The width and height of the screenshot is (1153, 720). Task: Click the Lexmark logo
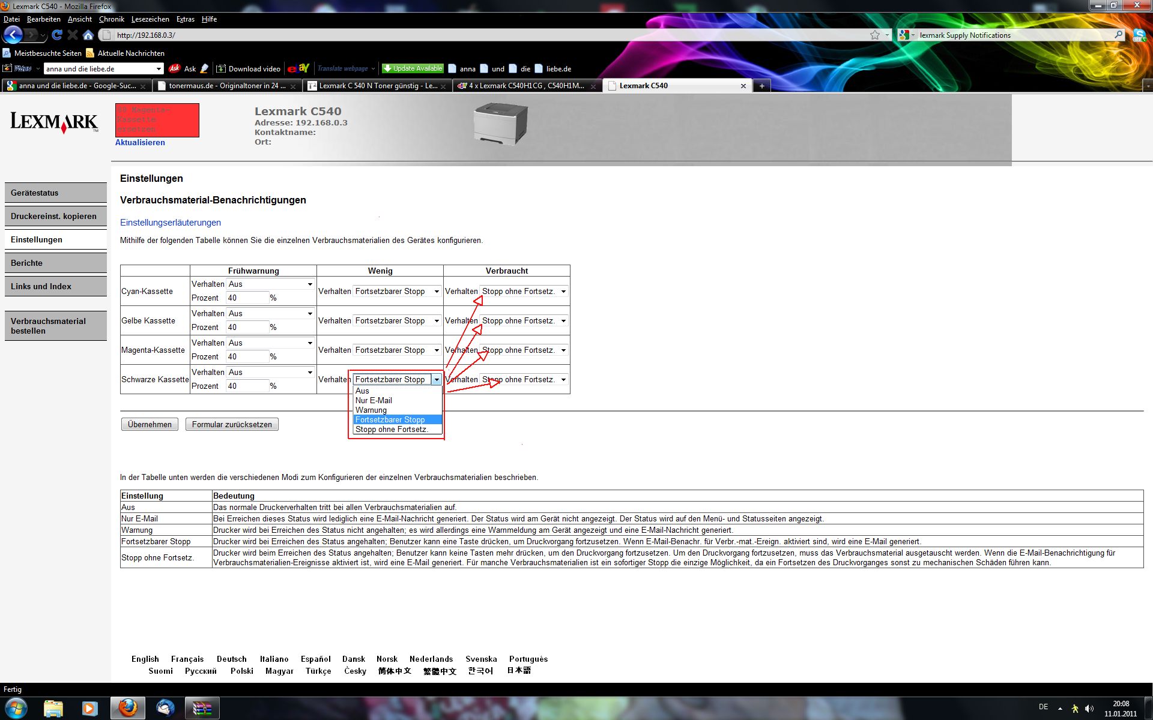click(x=54, y=122)
